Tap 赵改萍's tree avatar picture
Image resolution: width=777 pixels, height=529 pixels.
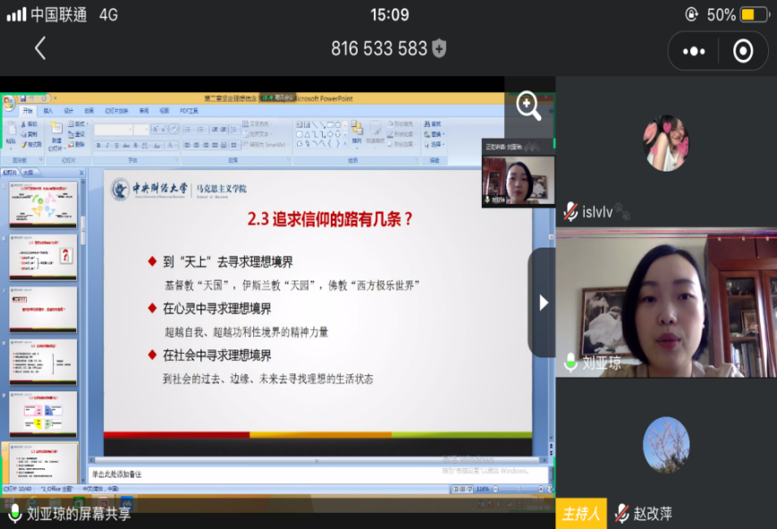pyautogui.click(x=665, y=444)
